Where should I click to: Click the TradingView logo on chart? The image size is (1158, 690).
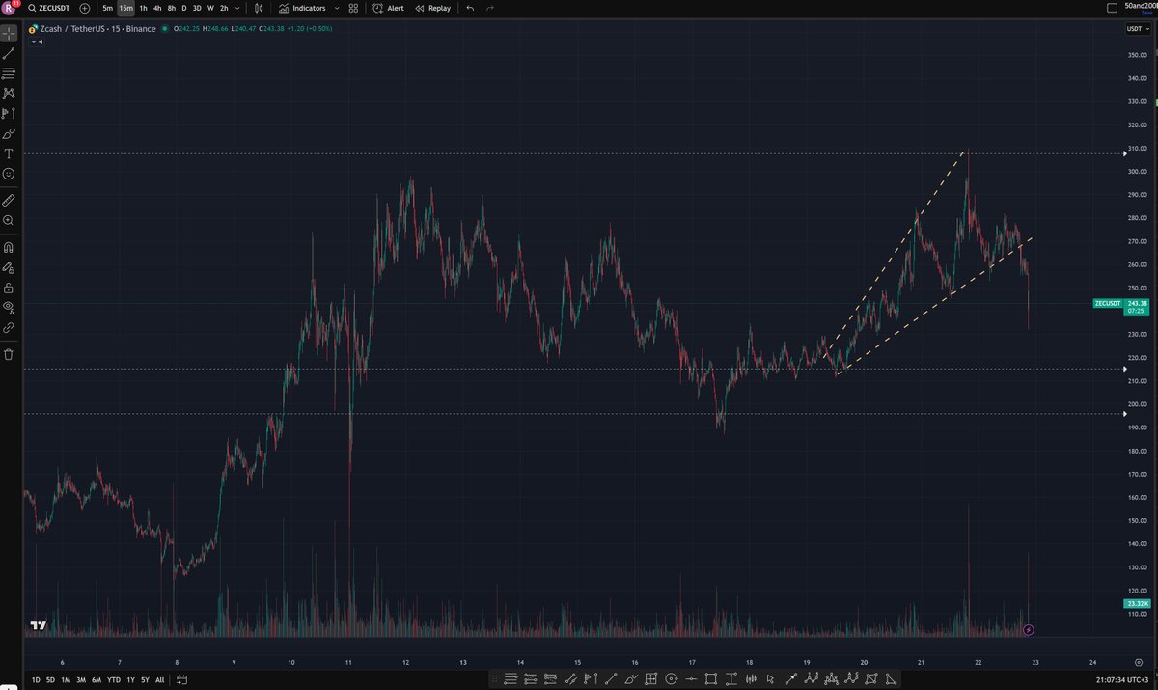pos(38,625)
